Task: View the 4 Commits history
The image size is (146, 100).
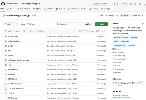Action: (x=101, y=31)
